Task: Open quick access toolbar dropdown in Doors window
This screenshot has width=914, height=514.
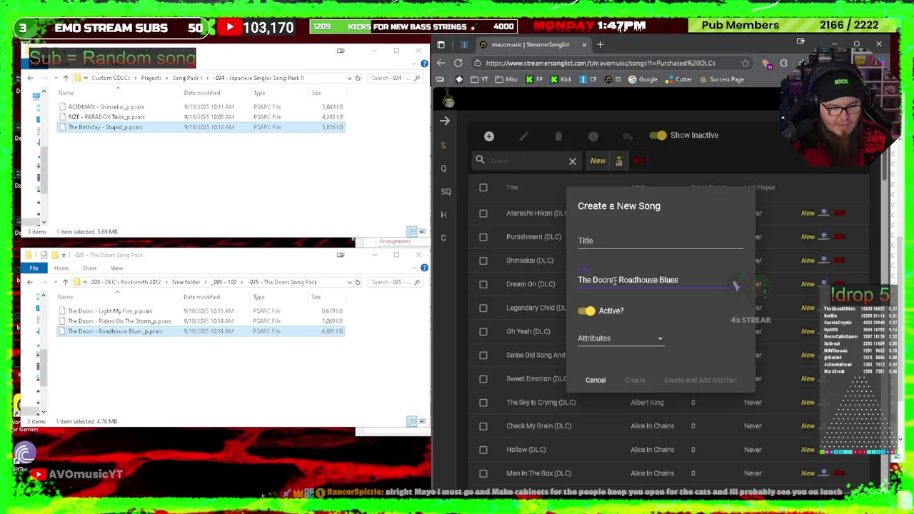Action: pos(64,255)
